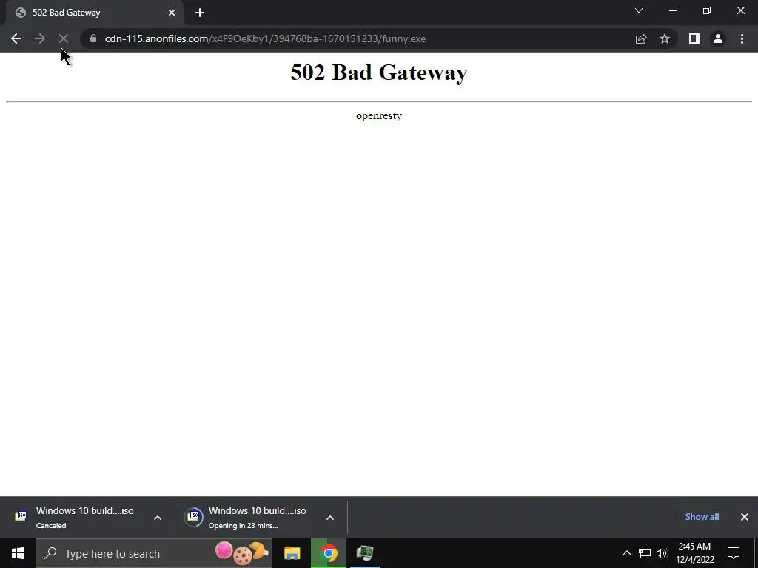Open the volume control tray icon
The image size is (758, 568).
click(662, 553)
